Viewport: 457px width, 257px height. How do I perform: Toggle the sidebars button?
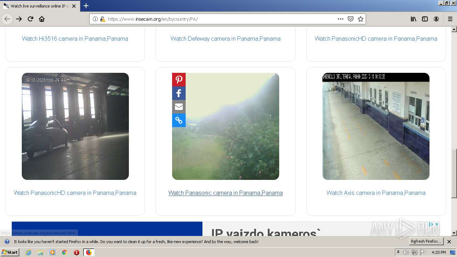coord(425,19)
